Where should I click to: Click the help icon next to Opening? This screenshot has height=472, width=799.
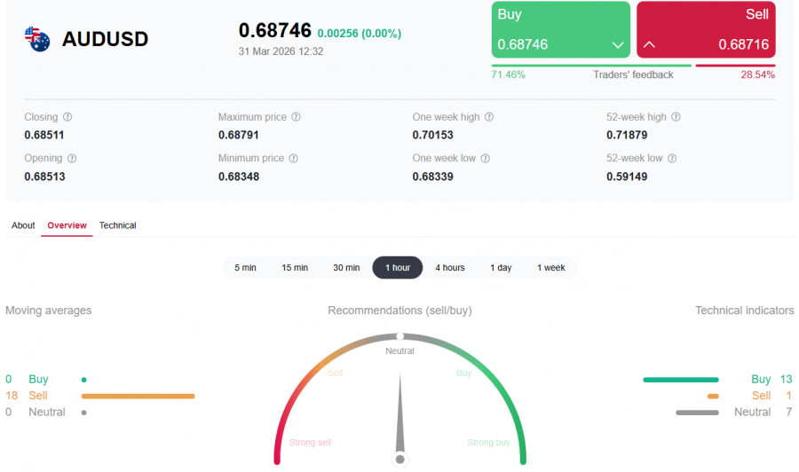pyautogui.click(x=72, y=159)
